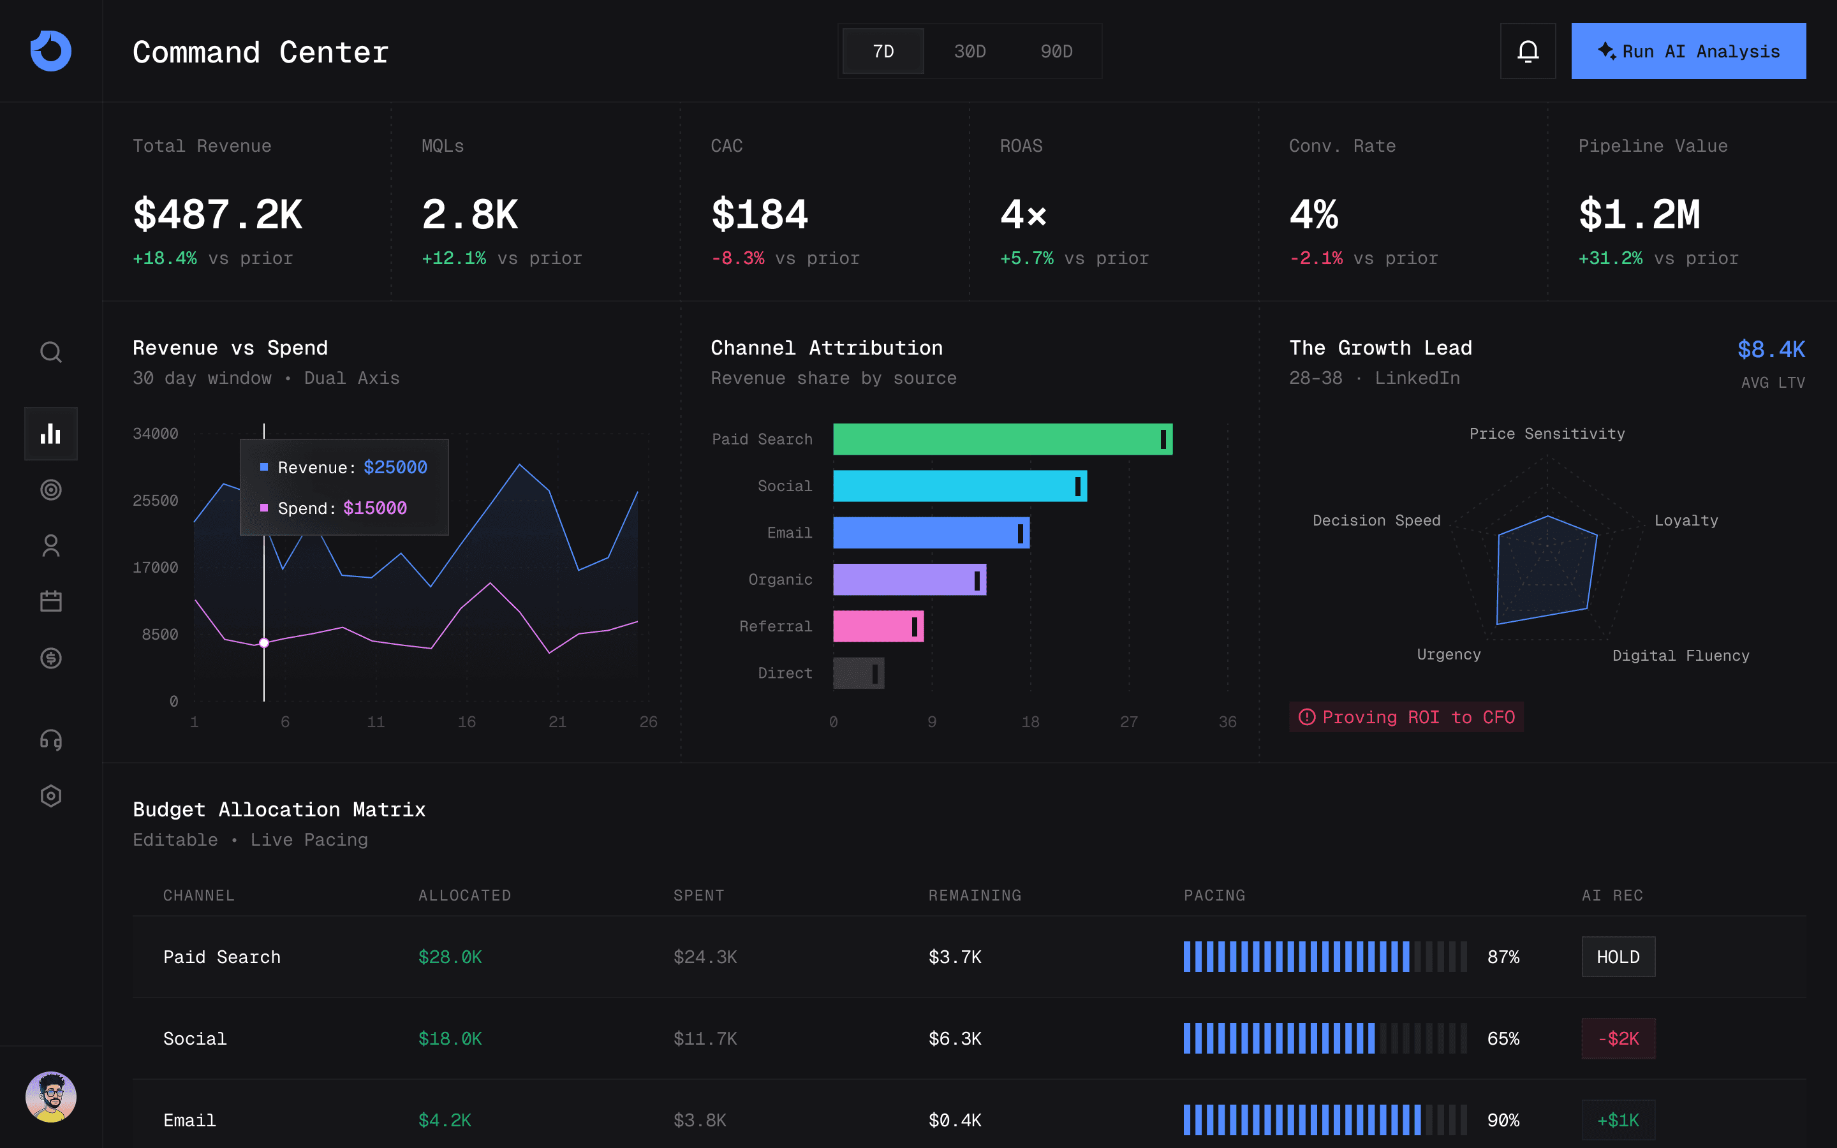
Task: Click the $11.7K spent value
Action: click(x=705, y=1038)
